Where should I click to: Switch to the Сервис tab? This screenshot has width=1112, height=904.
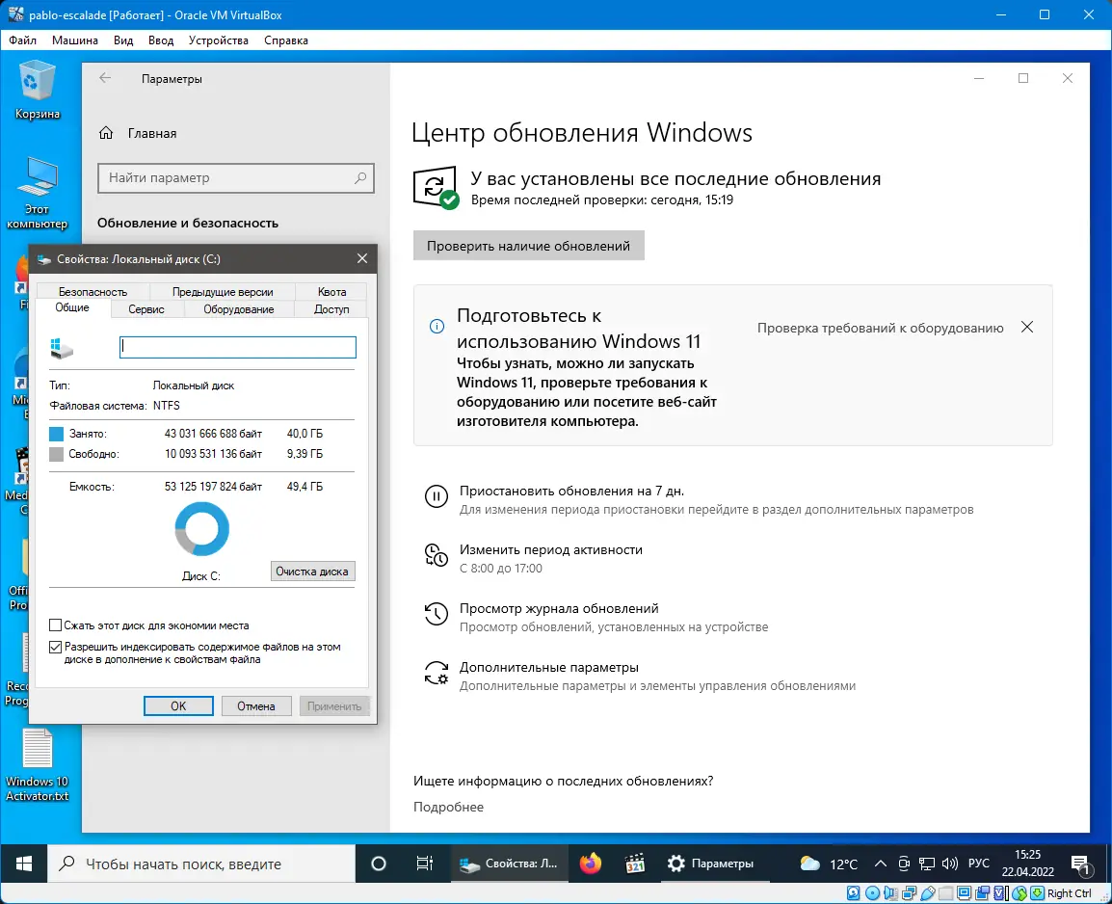pyautogui.click(x=146, y=309)
